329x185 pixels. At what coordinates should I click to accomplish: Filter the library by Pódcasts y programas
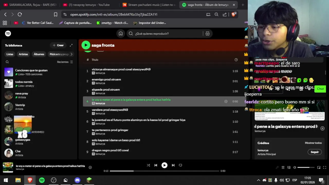59,54
